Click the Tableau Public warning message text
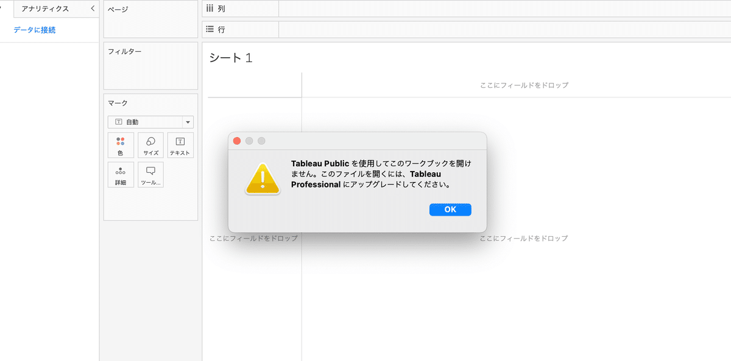Image resolution: width=731 pixels, height=361 pixels. [381, 174]
